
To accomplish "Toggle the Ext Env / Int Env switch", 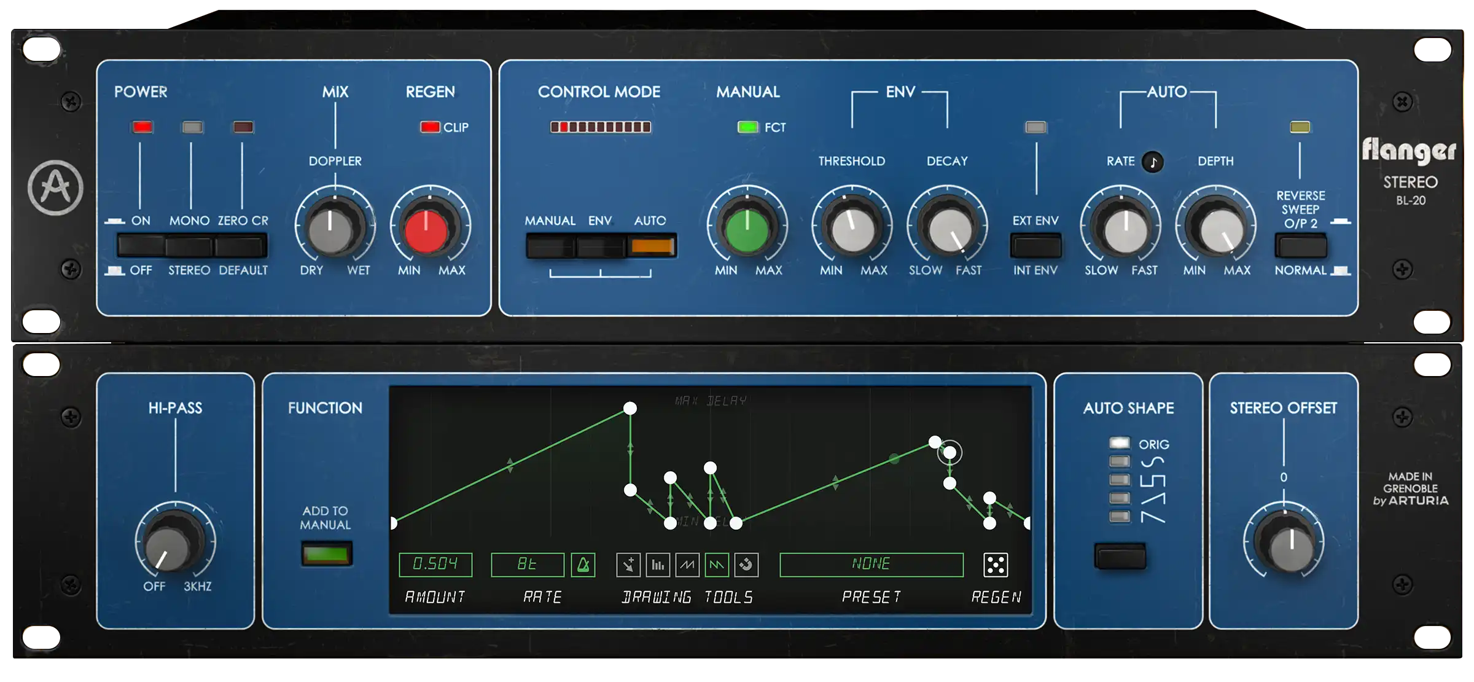I will point(1035,246).
